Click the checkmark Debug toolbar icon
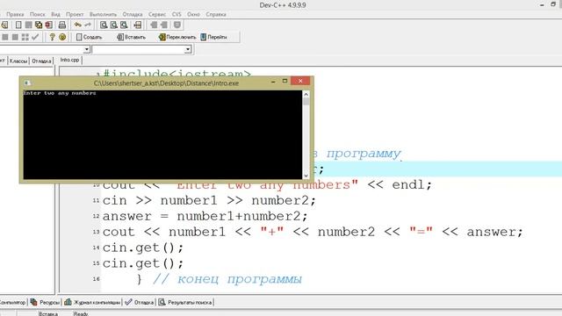The width and height of the screenshot is (562, 316). coord(35,37)
